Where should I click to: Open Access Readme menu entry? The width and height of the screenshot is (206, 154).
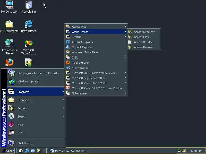pyautogui.click(x=144, y=42)
